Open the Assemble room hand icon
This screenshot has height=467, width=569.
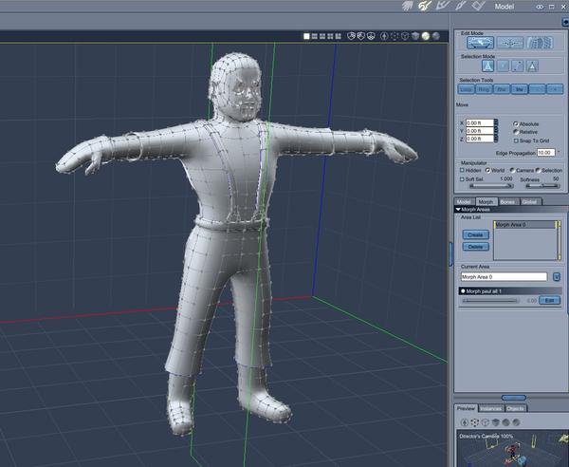[408, 6]
